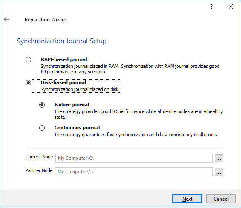Choose the Failure journal radio option
241x208 pixels.
coord(42,105)
